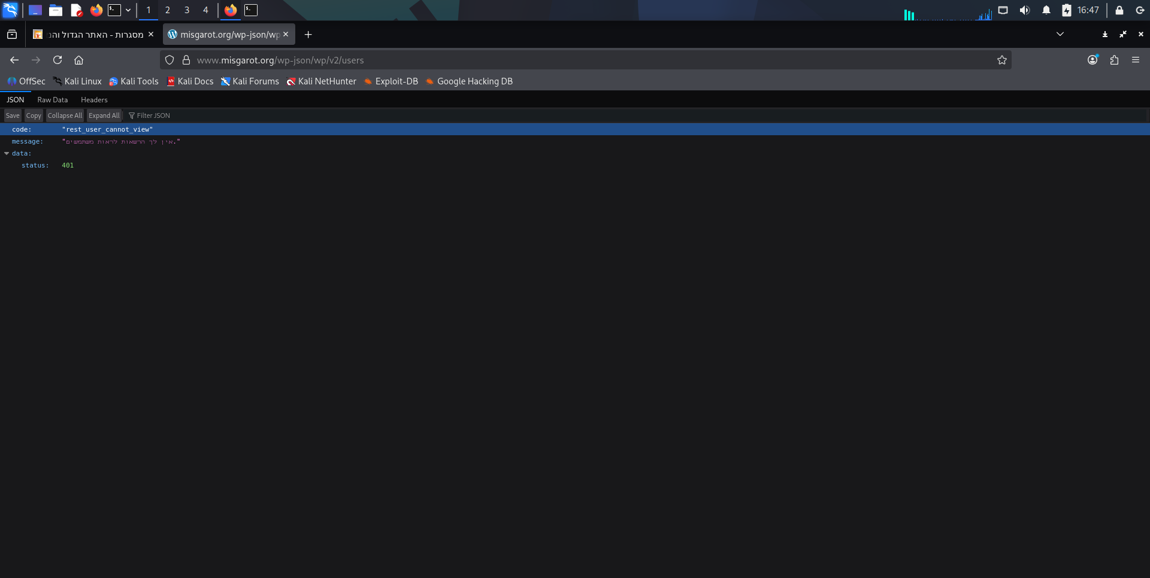Click the lock screen icon
This screenshot has height=578, width=1150.
[1119, 10]
